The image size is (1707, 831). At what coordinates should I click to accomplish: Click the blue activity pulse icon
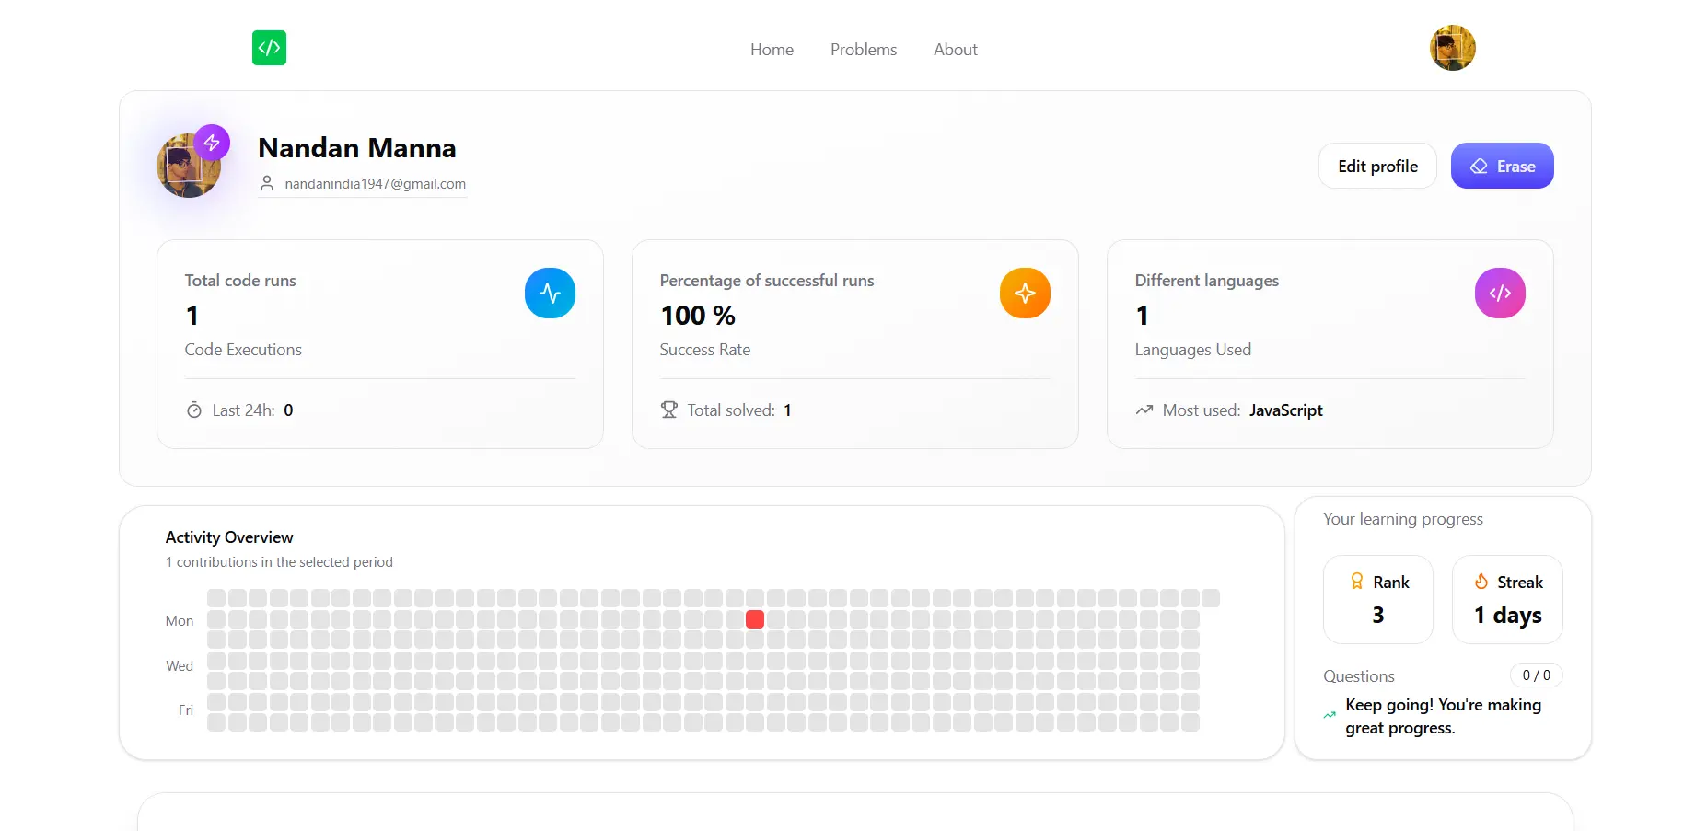click(550, 294)
